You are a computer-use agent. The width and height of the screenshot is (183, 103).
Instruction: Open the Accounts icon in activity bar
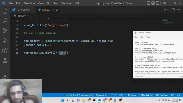pos(5,77)
